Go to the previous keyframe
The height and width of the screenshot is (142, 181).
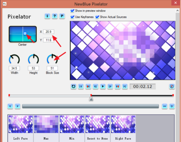[88, 86]
